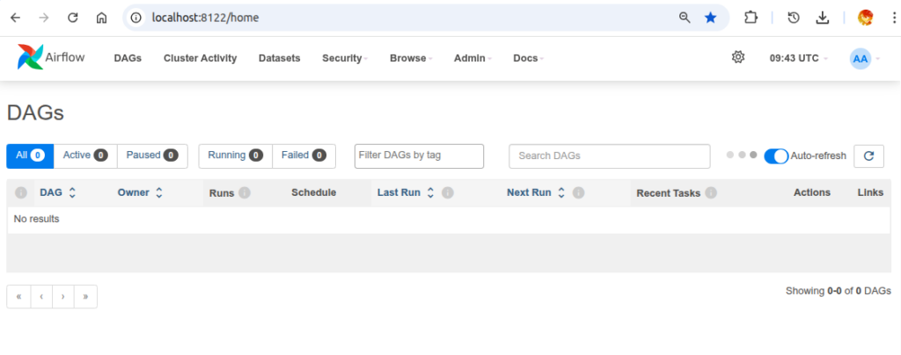Open the browser downloads icon
Screen dimensions: 901x355
click(823, 18)
